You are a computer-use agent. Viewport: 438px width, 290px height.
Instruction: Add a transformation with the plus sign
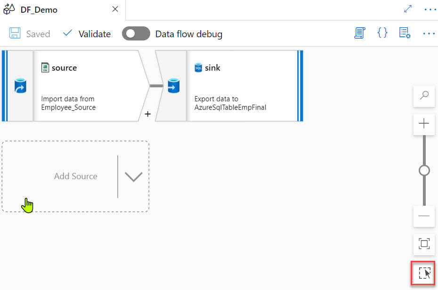click(x=147, y=114)
